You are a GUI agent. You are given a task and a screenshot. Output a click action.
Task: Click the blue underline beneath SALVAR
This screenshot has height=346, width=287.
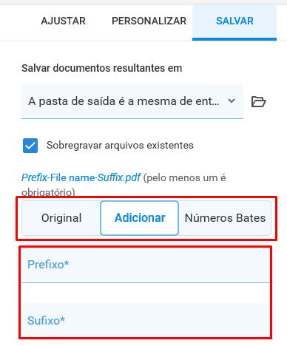coord(234,39)
